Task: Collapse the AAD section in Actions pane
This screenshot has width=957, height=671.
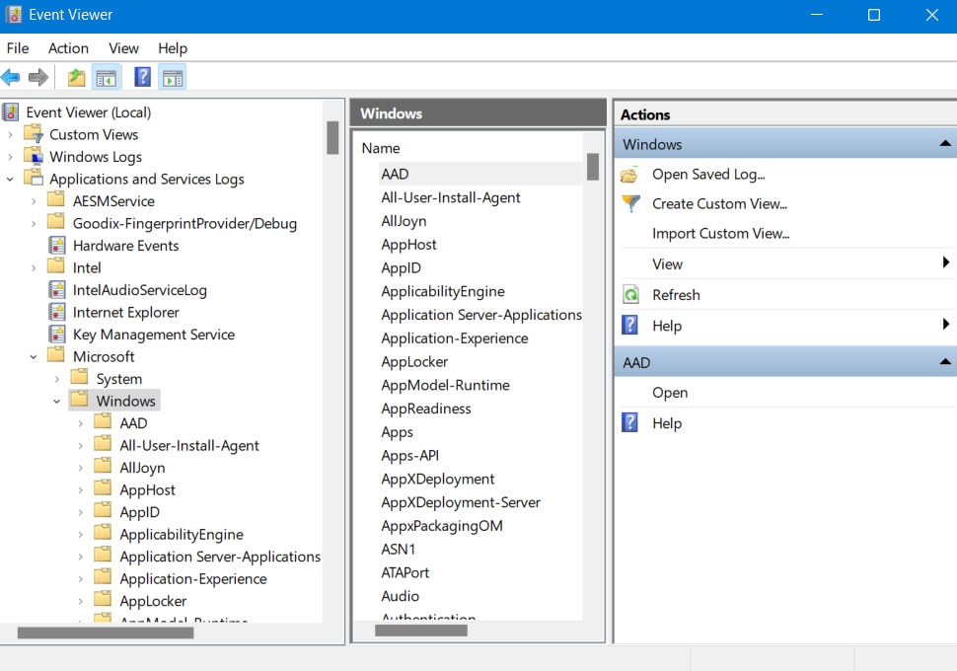Action: [x=945, y=362]
